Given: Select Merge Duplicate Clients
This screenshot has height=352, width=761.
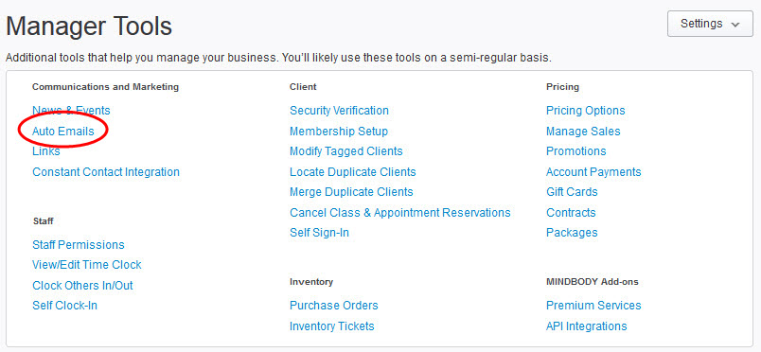Looking at the screenshot, I should 351,192.
